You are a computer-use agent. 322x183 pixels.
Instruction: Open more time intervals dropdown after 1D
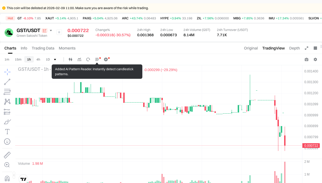[x=55, y=59]
